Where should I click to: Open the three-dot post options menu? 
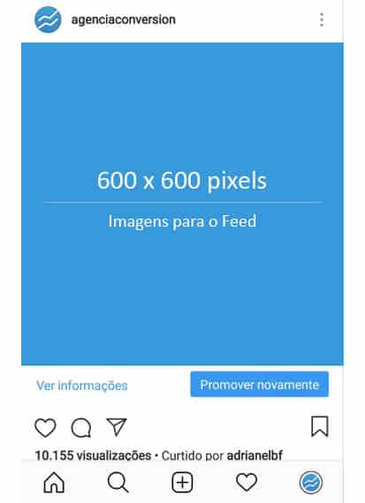click(x=322, y=19)
